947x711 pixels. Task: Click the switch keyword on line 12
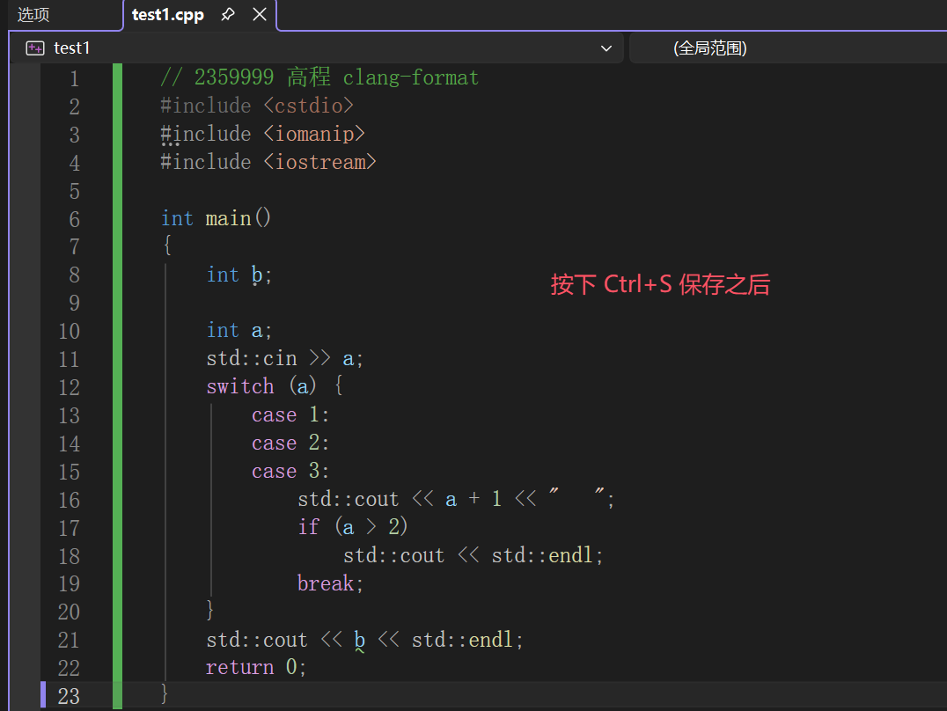tap(239, 385)
